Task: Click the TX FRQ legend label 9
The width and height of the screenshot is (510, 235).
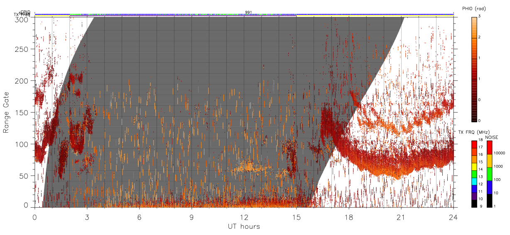Action: (x=481, y=206)
